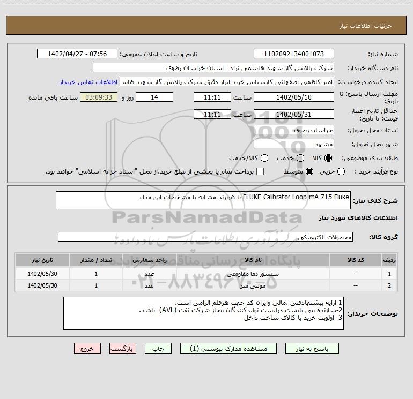Select the کالا/خدمت radio button

click(x=264, y=158)
